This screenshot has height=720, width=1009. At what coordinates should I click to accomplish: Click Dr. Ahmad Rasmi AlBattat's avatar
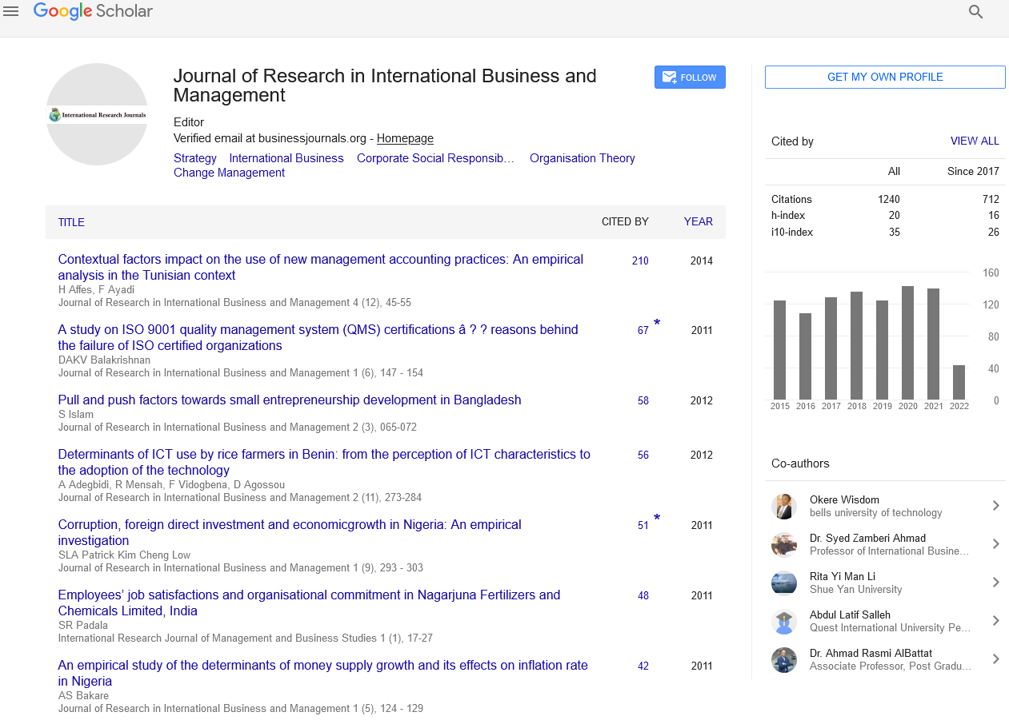[784, 659]
